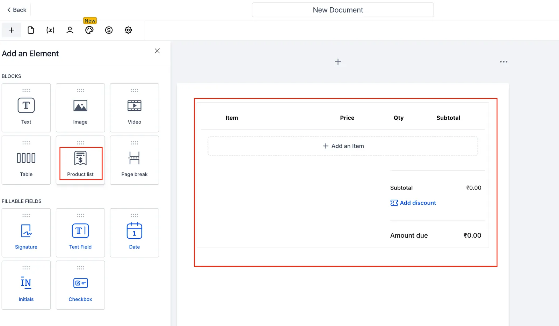Open the payment dollar coin icon
This screenshot has height=326, width=559.
point(109,30)
